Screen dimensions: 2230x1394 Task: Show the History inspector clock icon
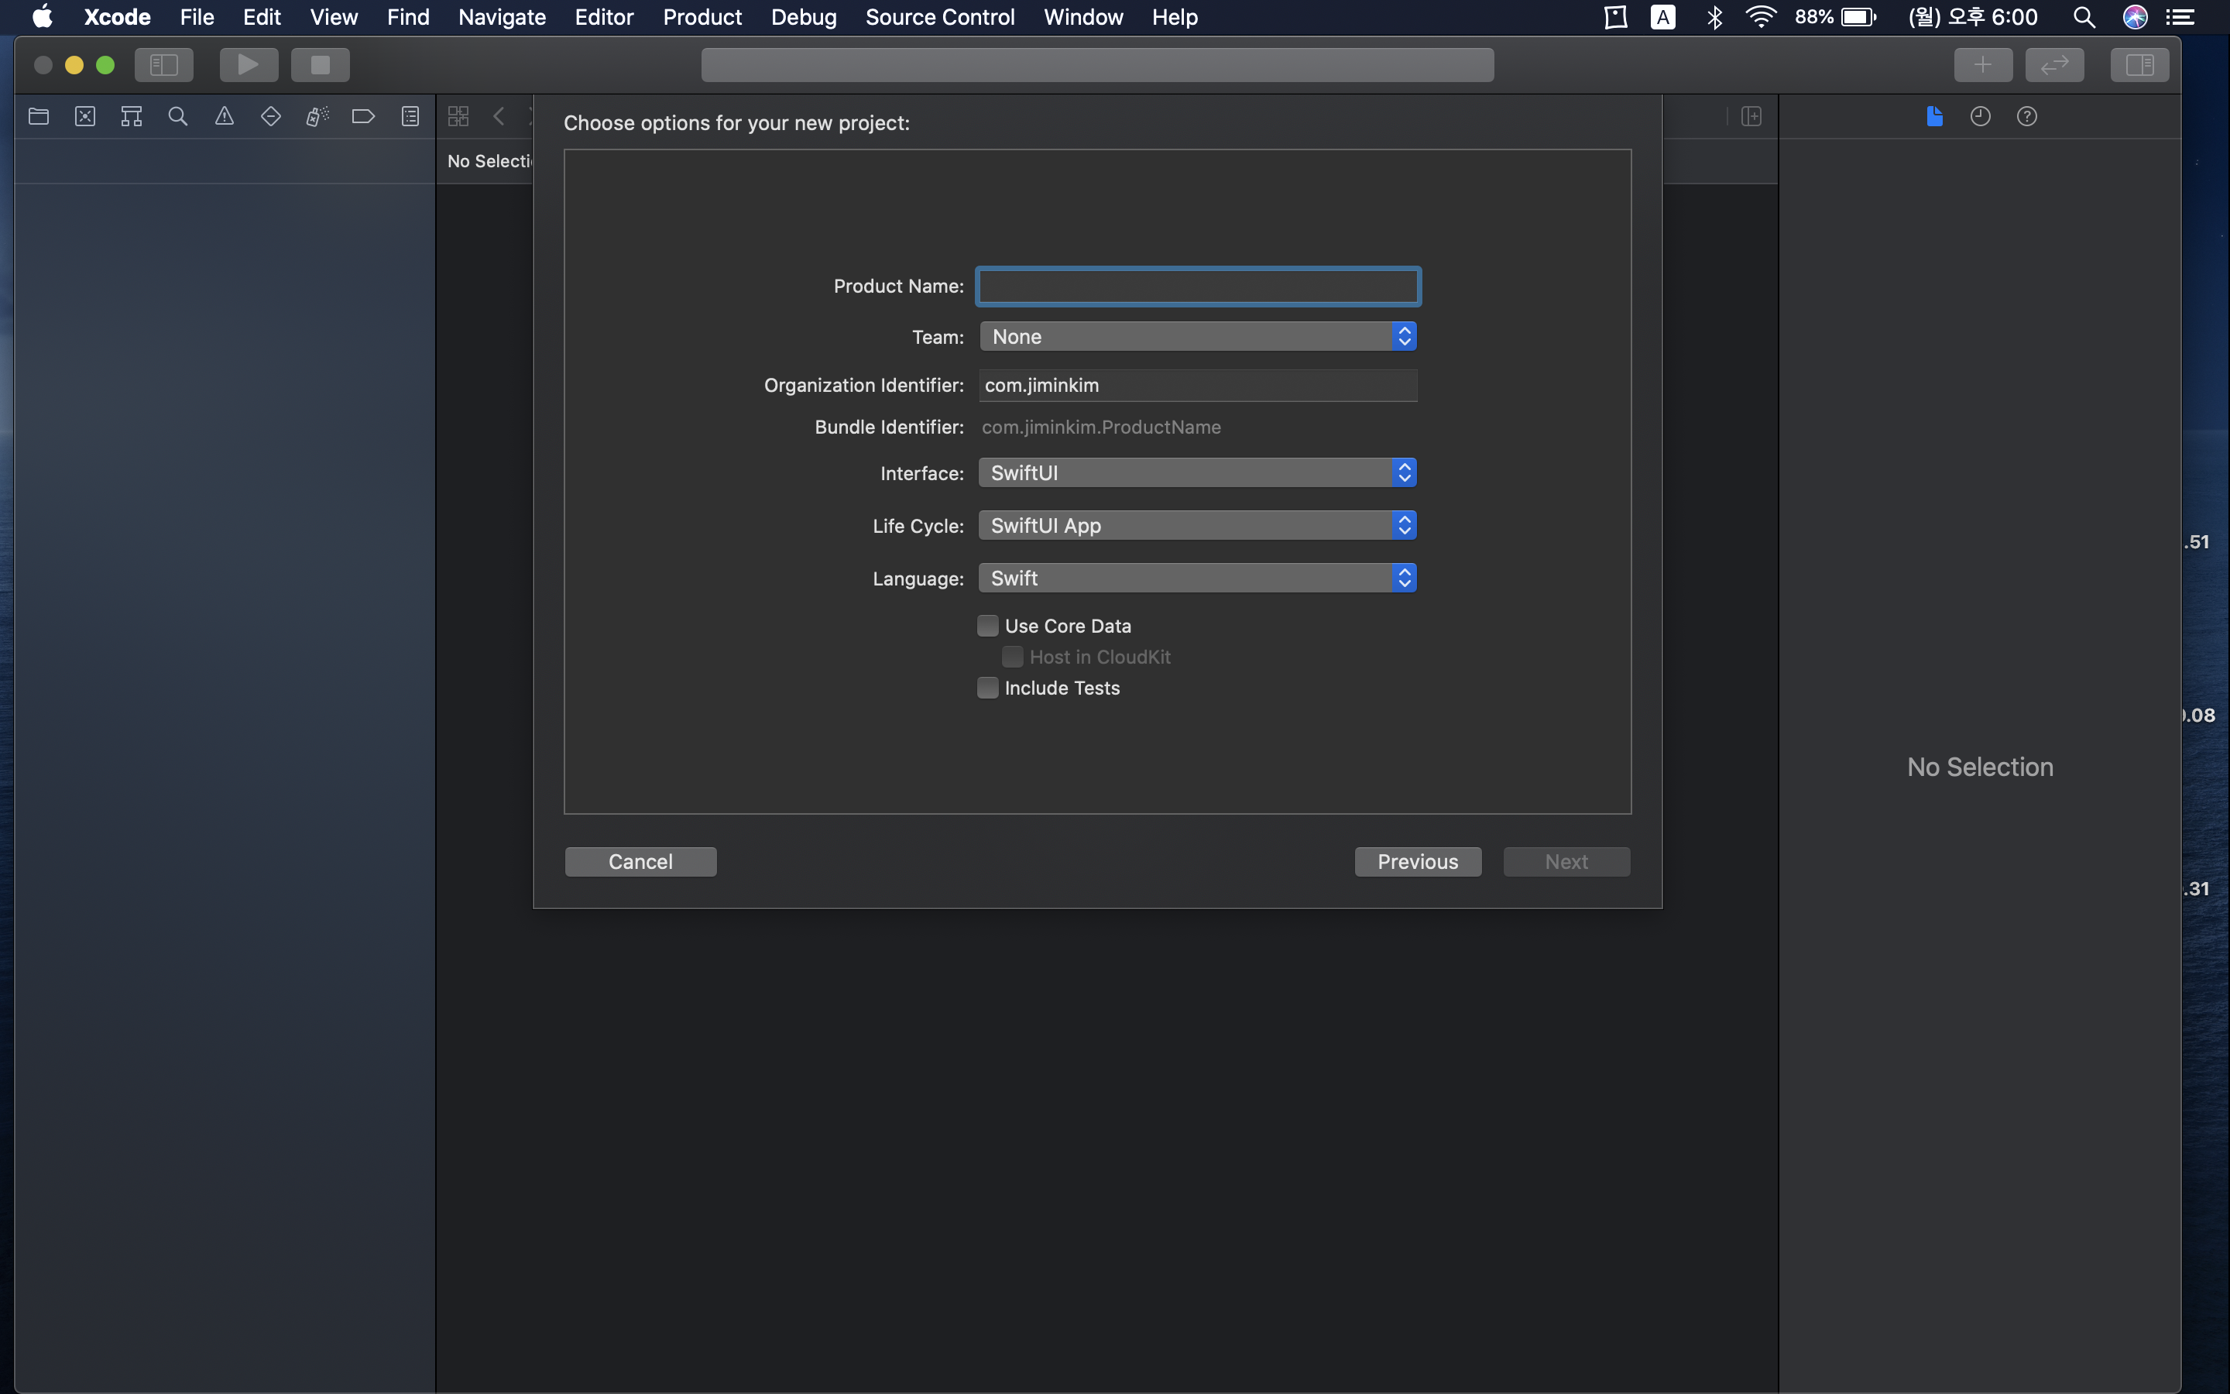click(x=1980, y=116)
